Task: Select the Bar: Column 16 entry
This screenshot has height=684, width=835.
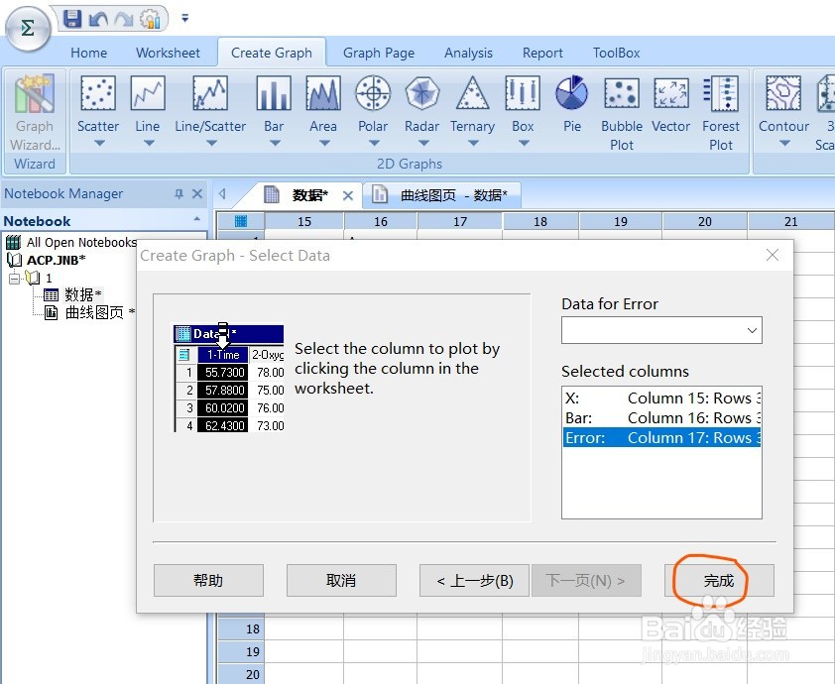Action: coord(661,418)
